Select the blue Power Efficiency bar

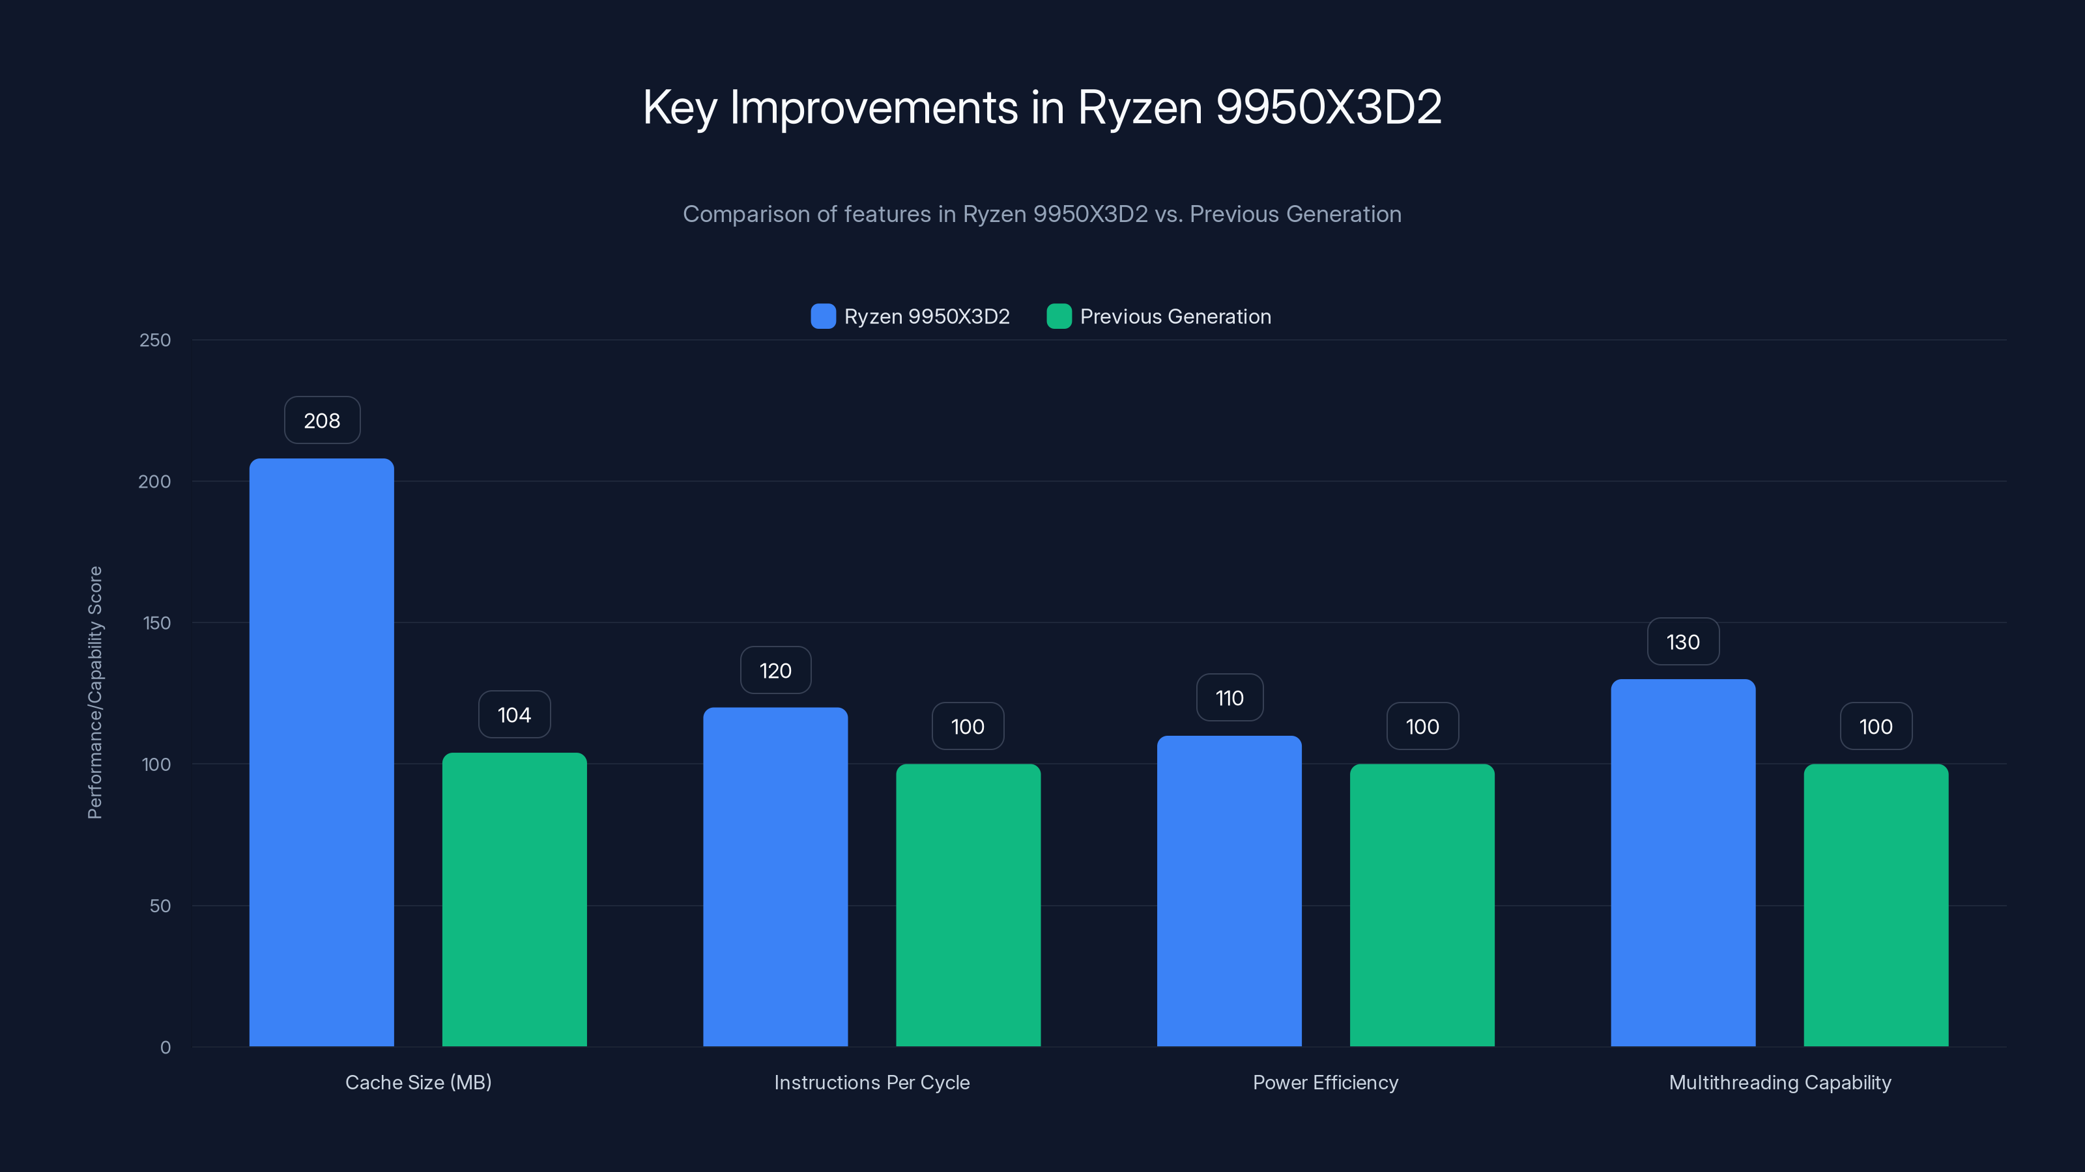1229,889
